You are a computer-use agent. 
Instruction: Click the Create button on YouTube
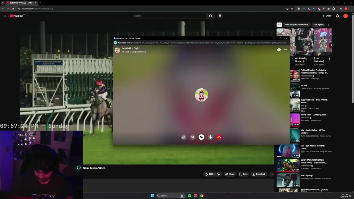click(x=327, y=16)
